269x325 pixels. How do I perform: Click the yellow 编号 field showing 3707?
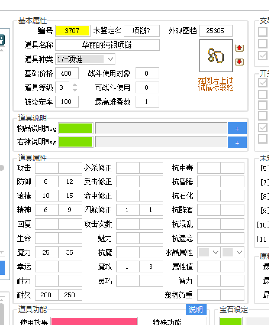pyautogui.click(x=73, y=31)
